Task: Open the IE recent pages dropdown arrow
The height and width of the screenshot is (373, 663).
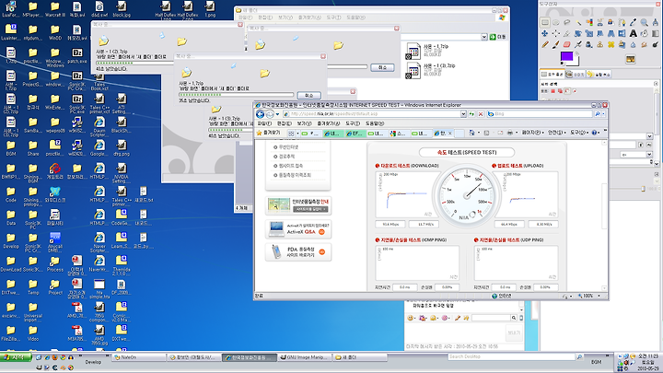Action: click(277, 114)
